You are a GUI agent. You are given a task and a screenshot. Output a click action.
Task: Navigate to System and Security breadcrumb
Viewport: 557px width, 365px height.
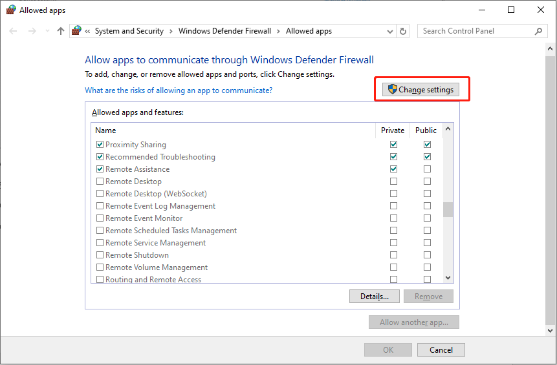(129, 31)
